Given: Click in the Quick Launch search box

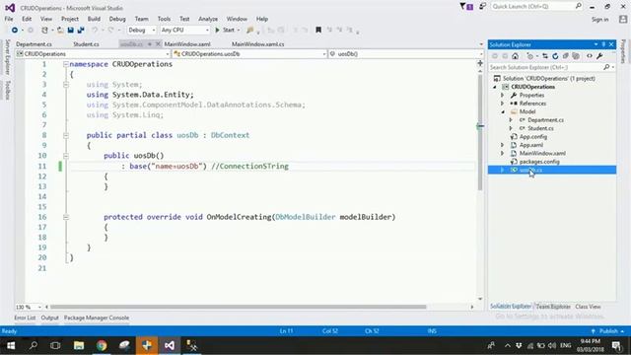Looking at the screenshot, I should pos(536,7).
